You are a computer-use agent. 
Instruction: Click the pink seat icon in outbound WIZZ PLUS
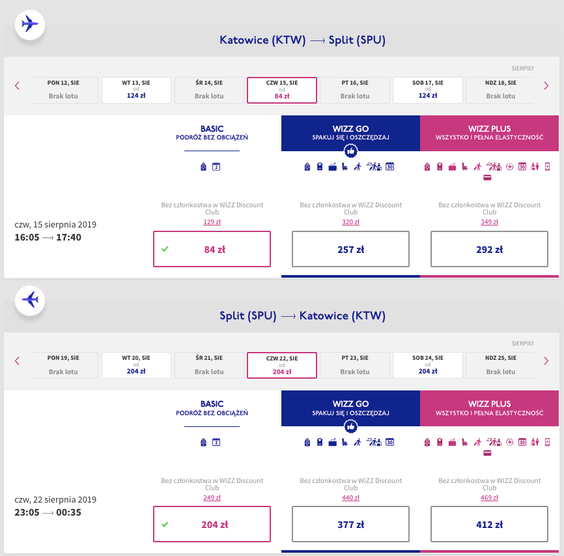(465, 167)
